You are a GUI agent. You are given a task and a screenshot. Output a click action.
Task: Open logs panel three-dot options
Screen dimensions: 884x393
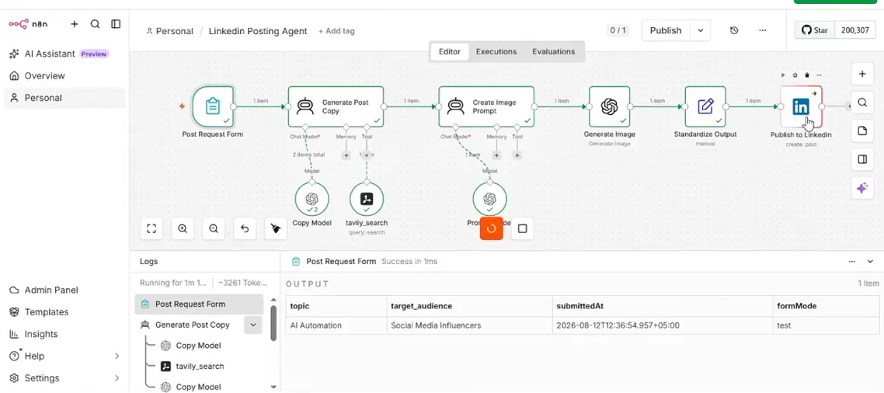pos(852,261)
